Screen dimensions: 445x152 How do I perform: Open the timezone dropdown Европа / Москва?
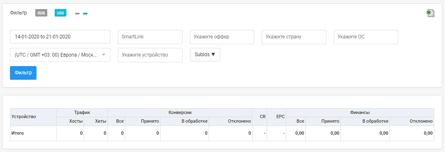point(60,55)
